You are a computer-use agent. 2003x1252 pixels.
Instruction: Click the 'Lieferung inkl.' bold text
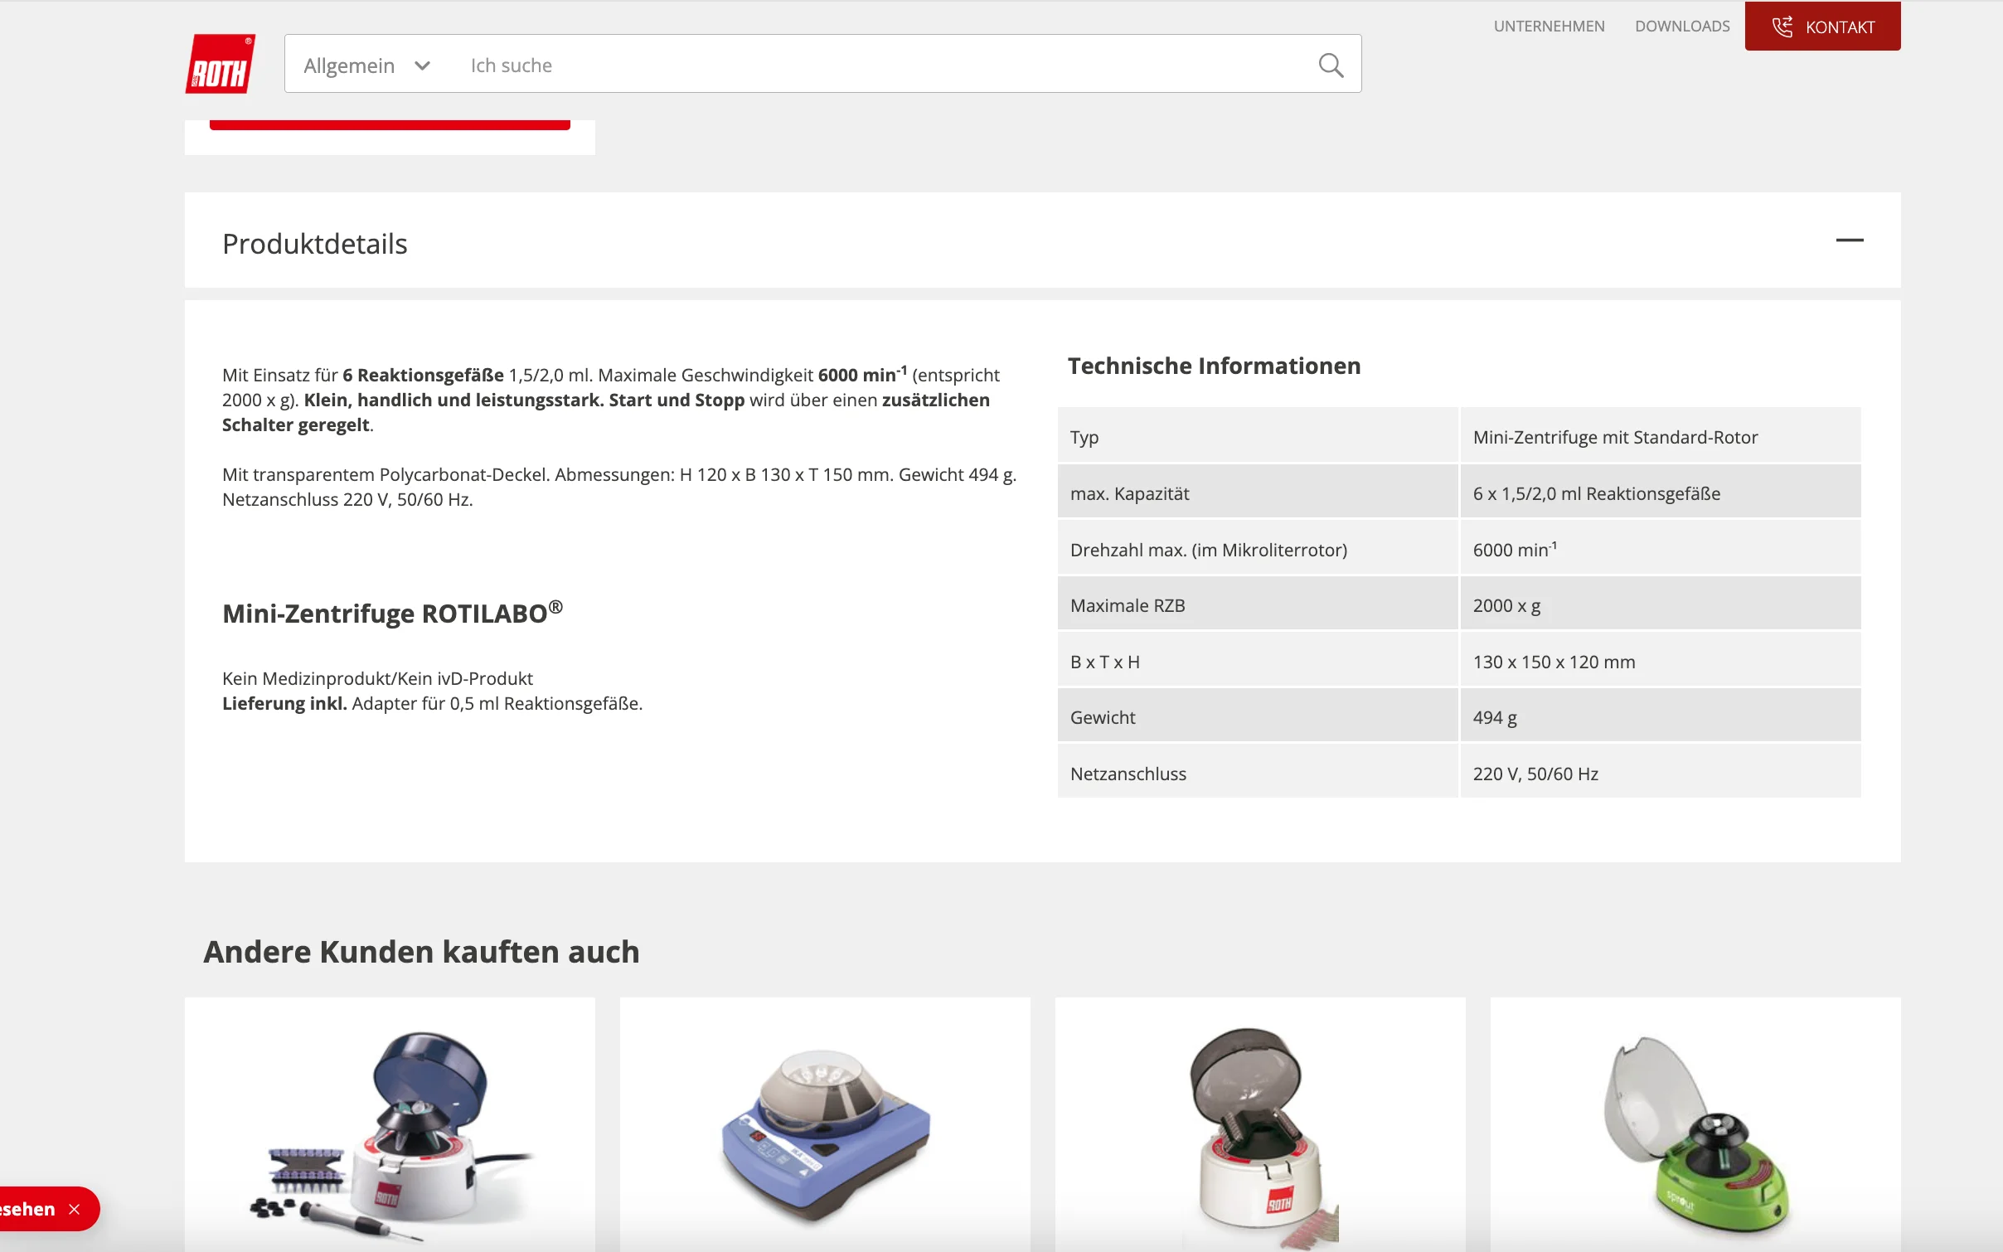click(284, 703)
